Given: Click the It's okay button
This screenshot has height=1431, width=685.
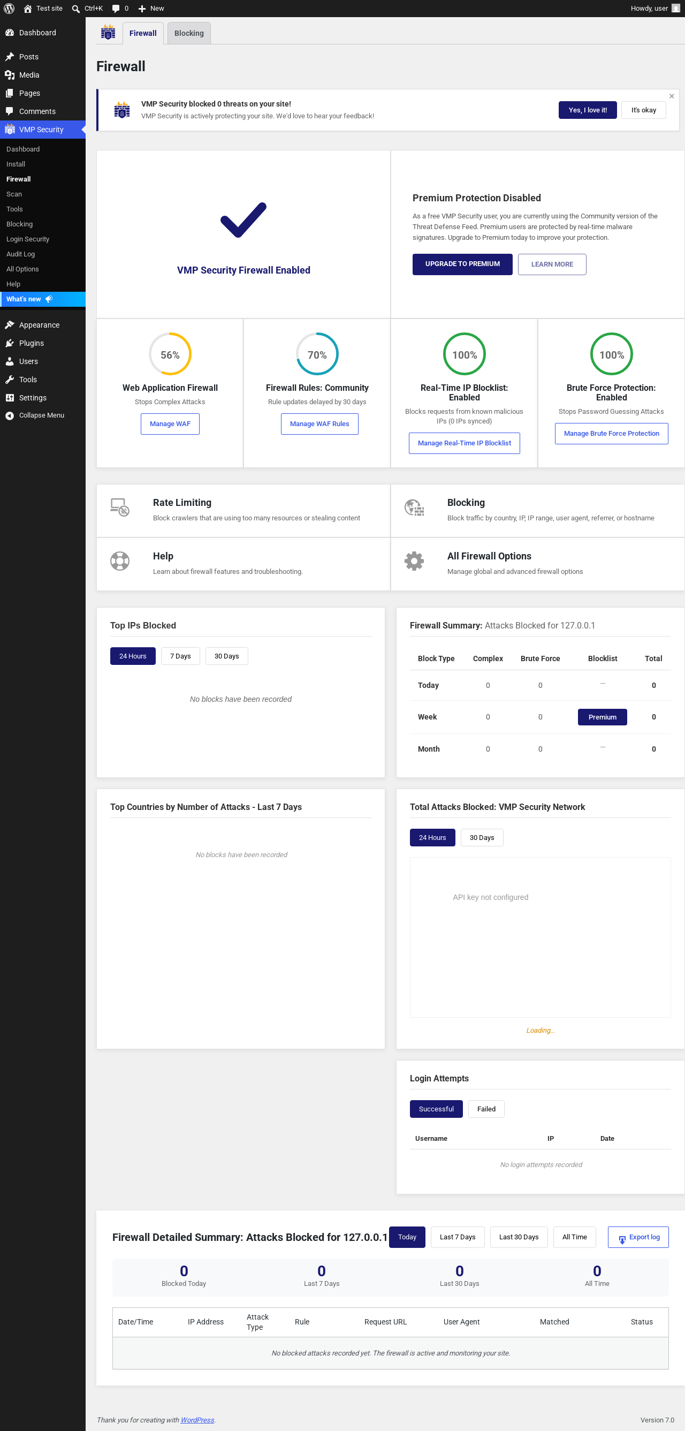Looking at the screenshot, I should pos(643,110).
